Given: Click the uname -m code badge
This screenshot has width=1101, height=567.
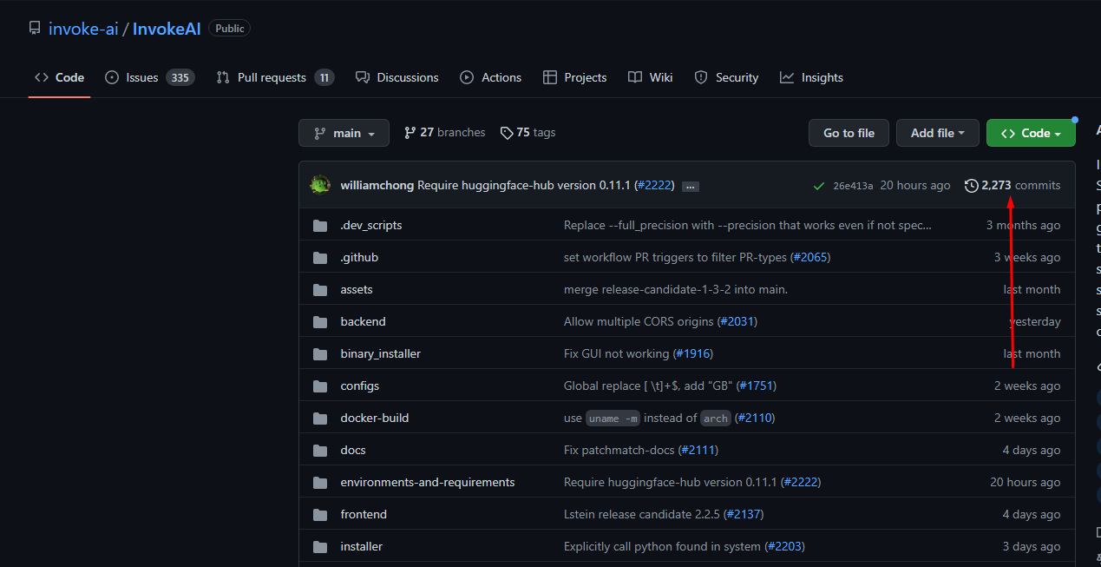Looking at the screenshot, I should click(613, 418).
